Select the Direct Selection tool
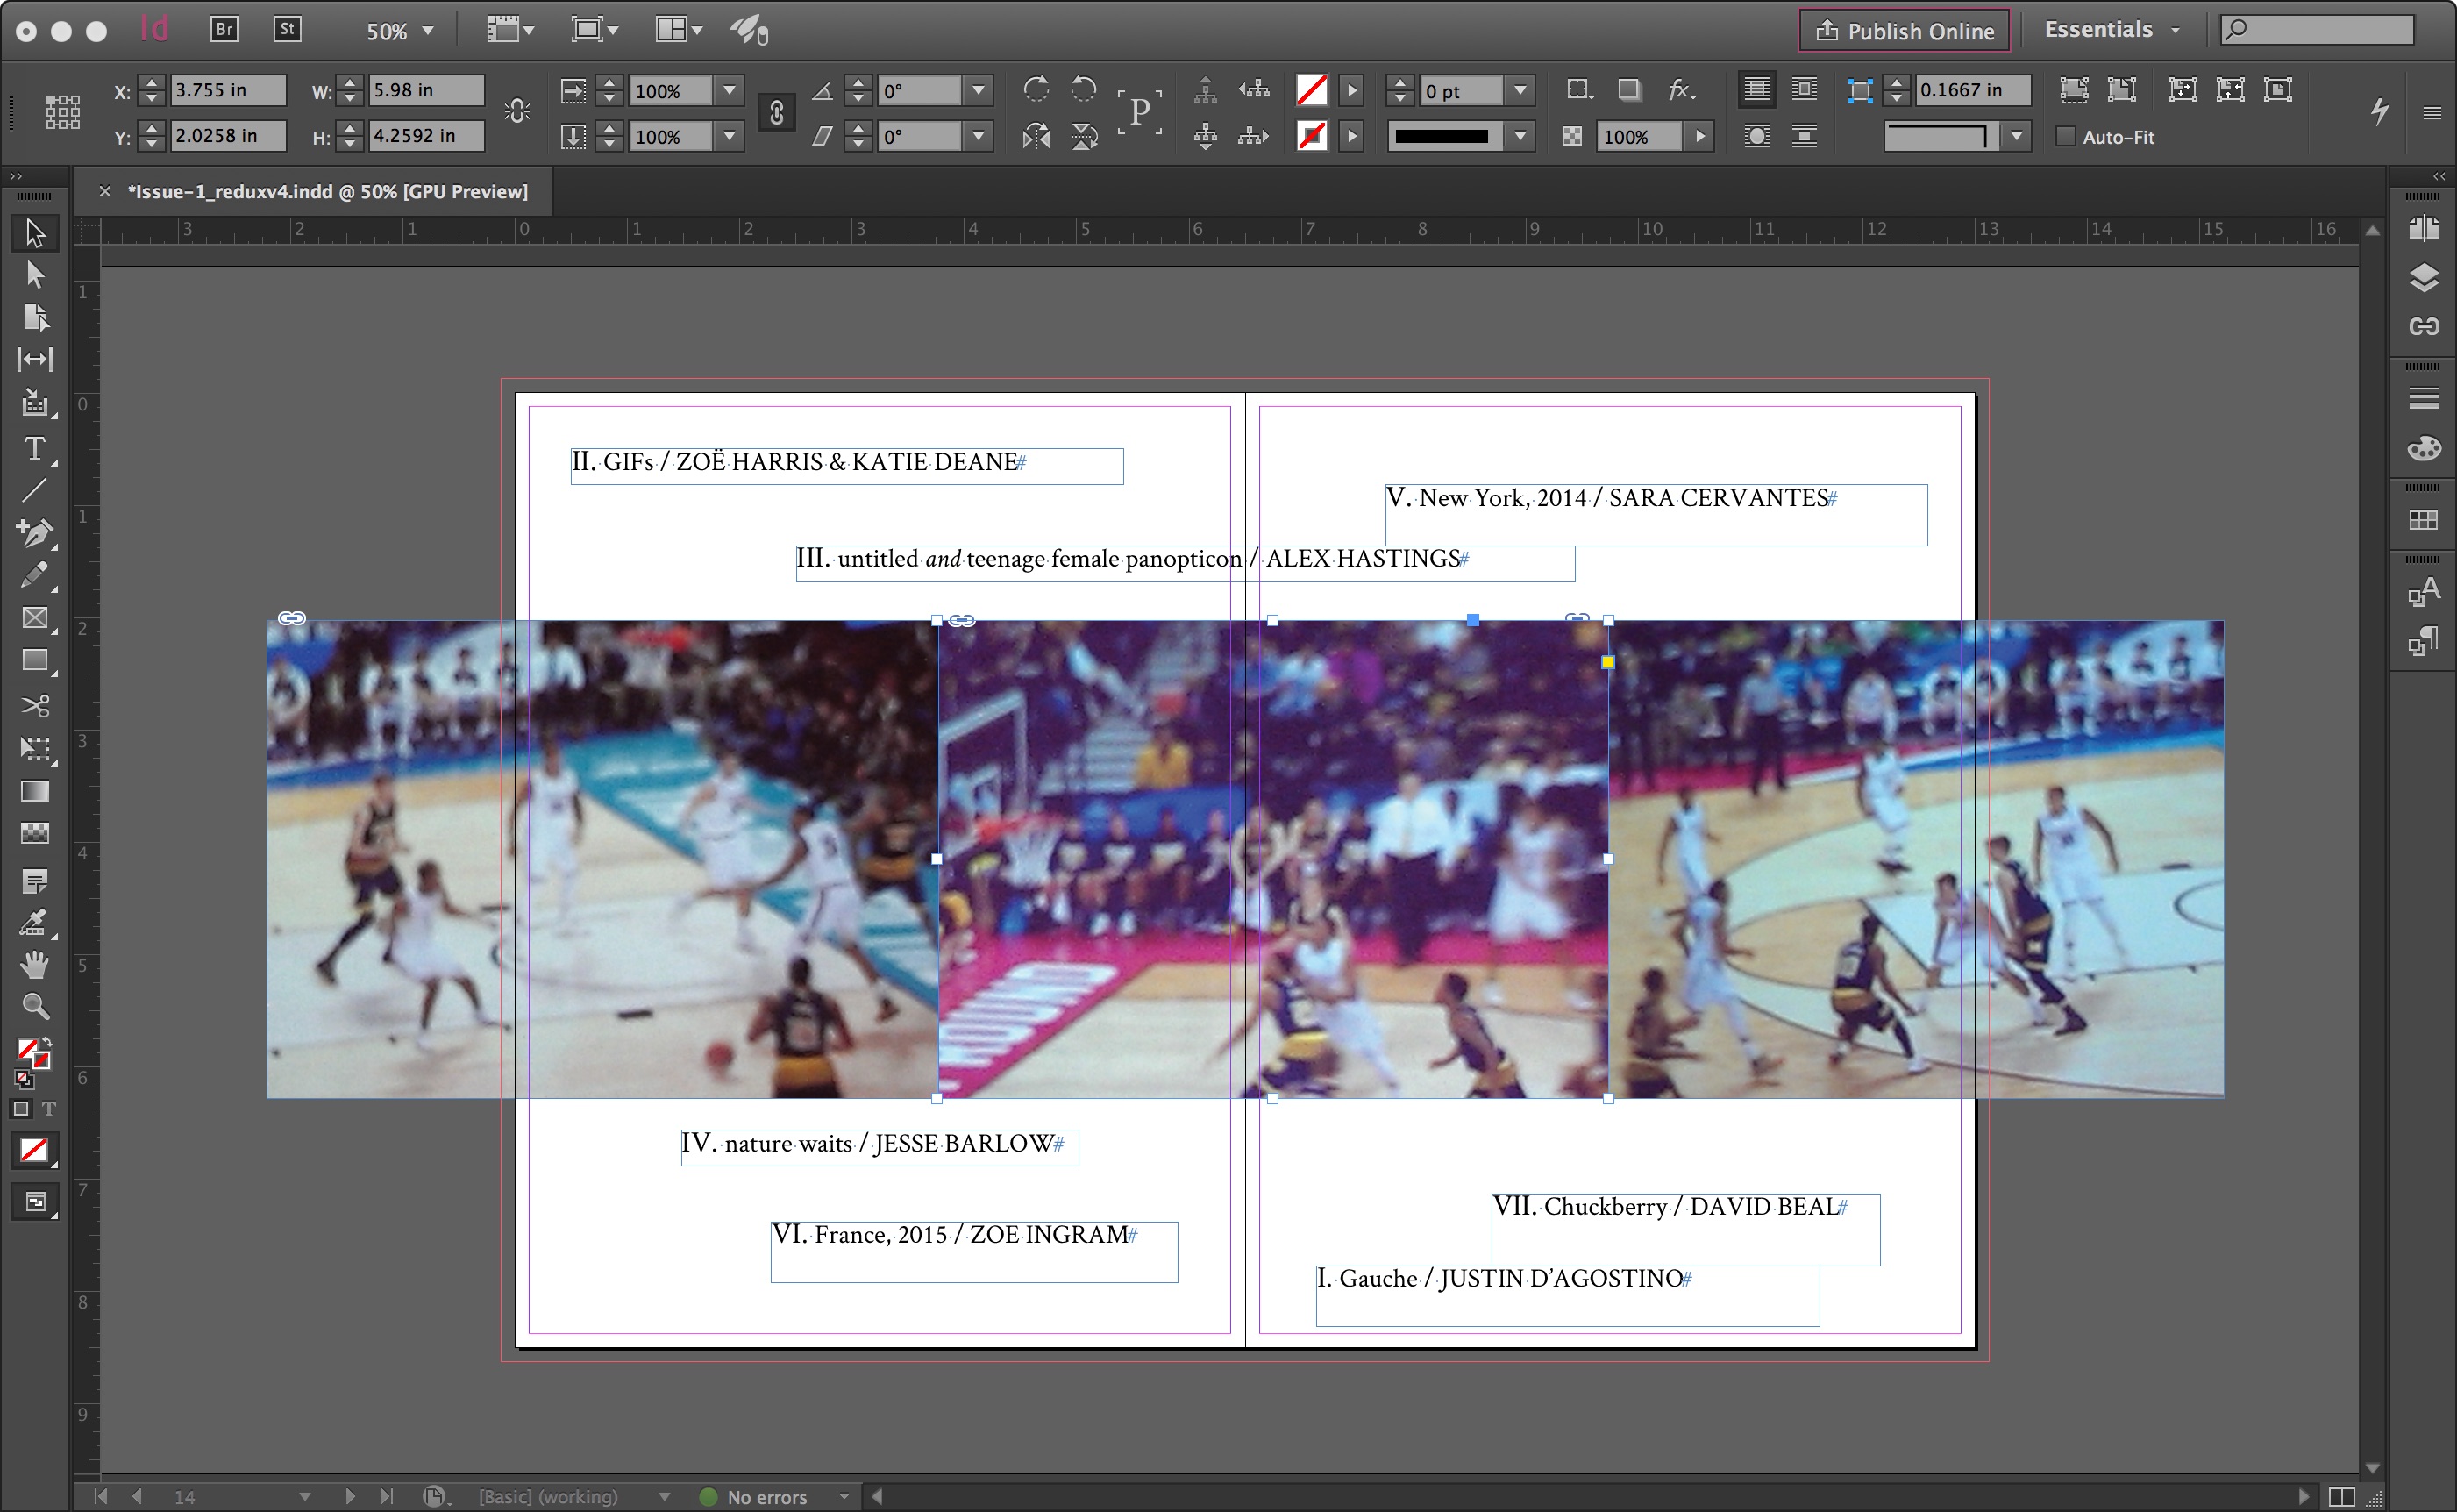2457x1512 pixels. [34, 274]
